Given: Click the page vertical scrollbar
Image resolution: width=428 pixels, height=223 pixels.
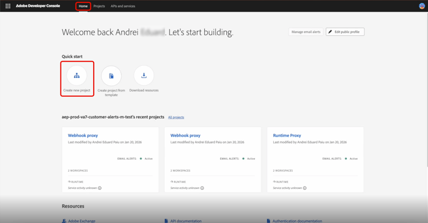Looking at the screenshot, I should pos(427,89).
